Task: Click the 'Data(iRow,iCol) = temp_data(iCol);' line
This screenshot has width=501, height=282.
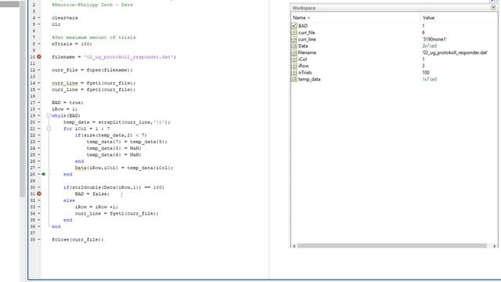Action: [x=124, y=168]
